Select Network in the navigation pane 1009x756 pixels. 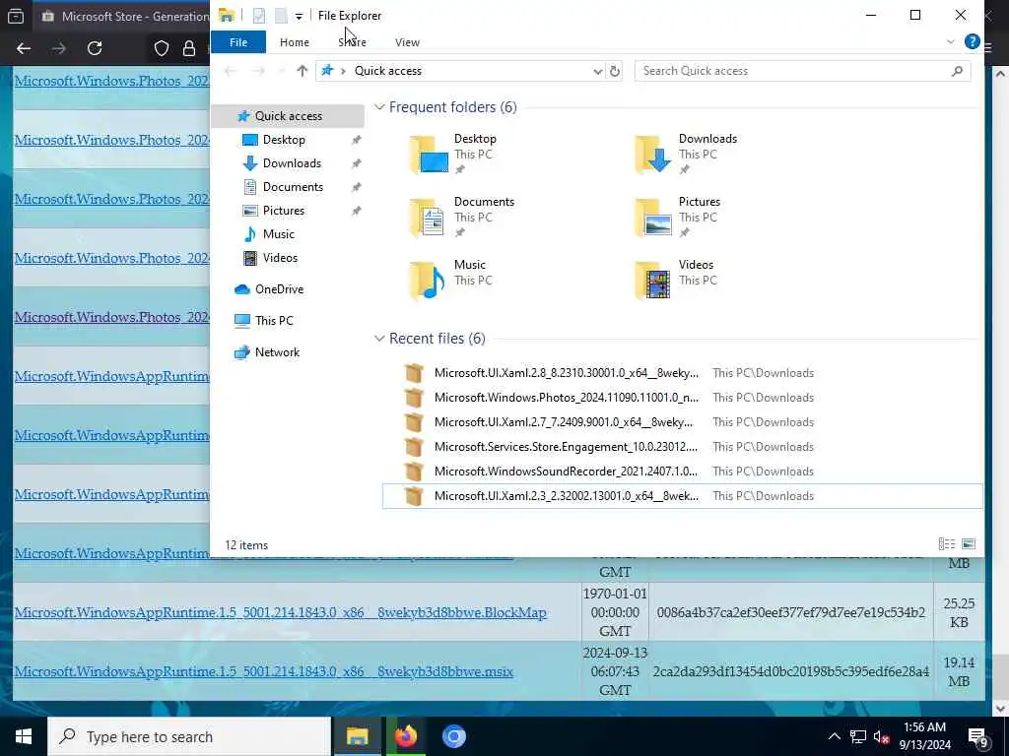277,352
